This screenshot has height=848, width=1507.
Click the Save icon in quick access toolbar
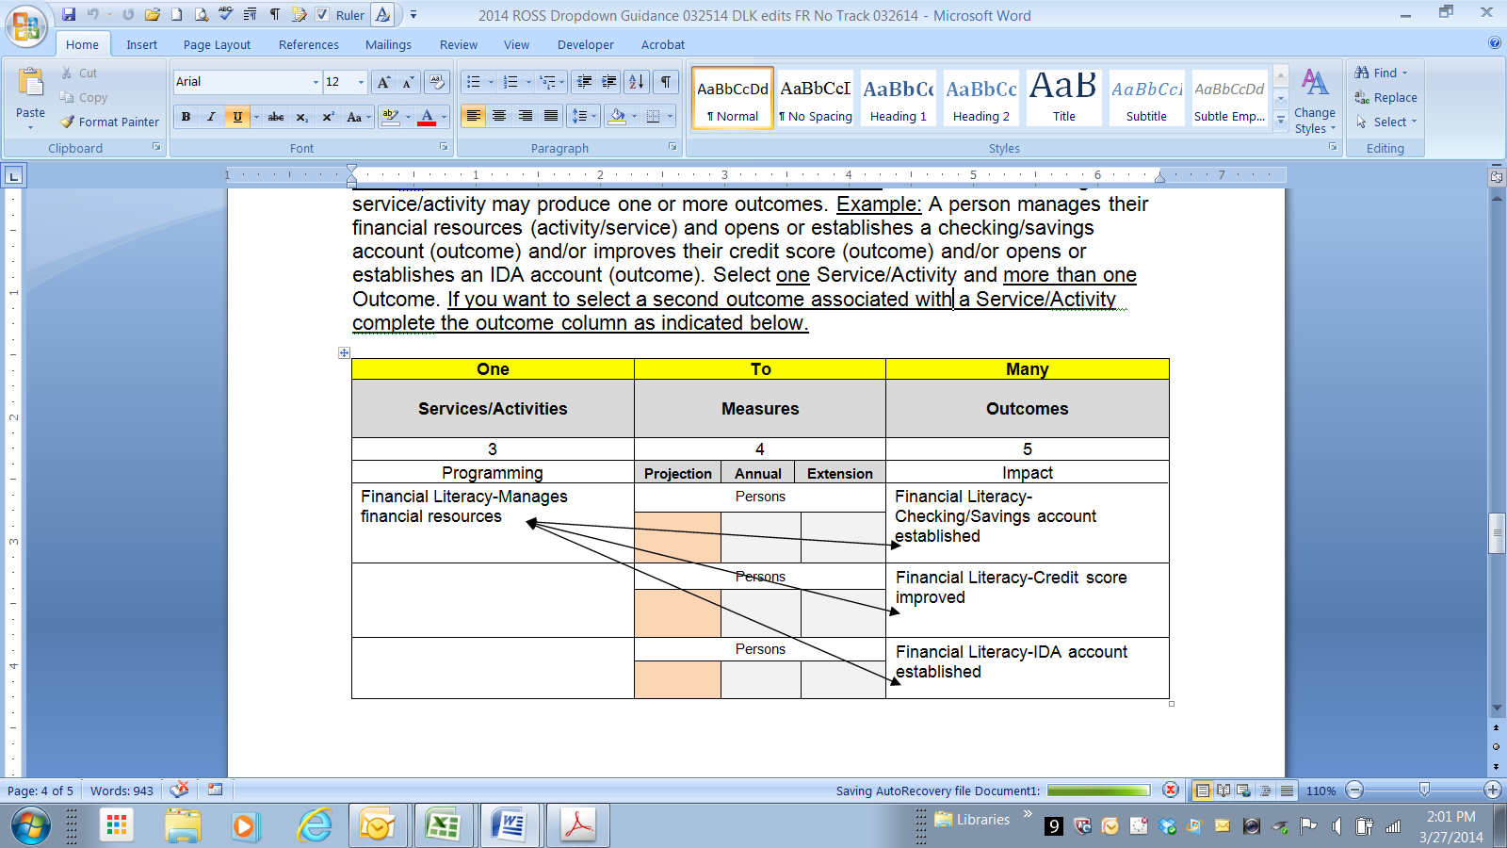coord(69,14)
